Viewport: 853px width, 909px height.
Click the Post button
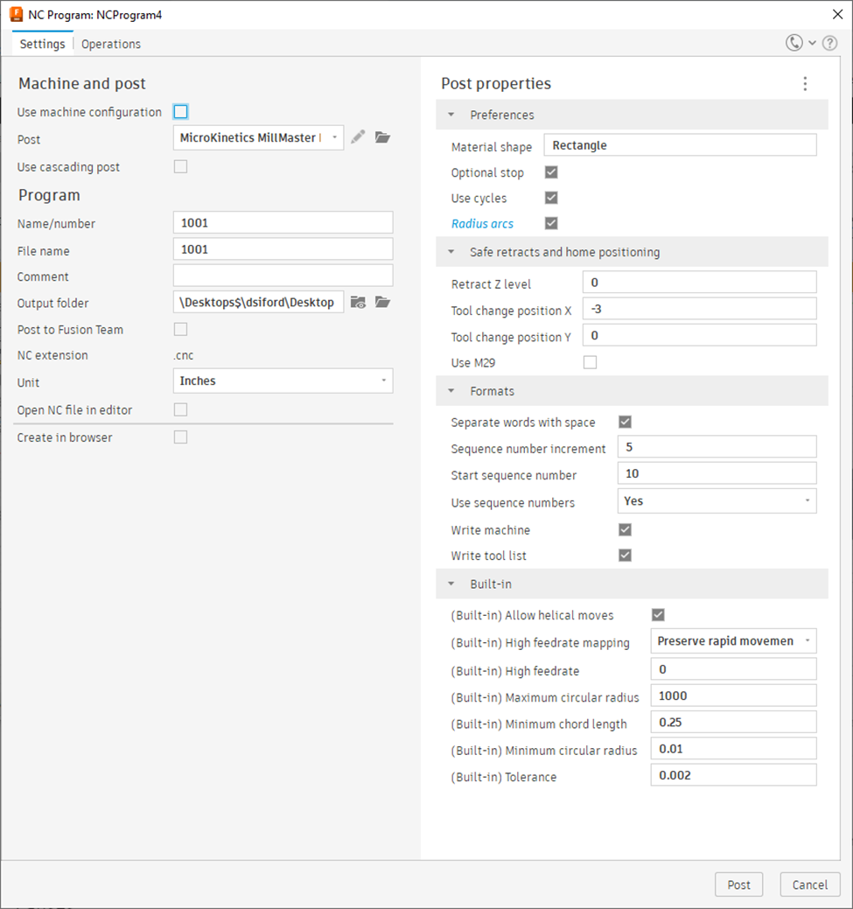coord(738,884)
